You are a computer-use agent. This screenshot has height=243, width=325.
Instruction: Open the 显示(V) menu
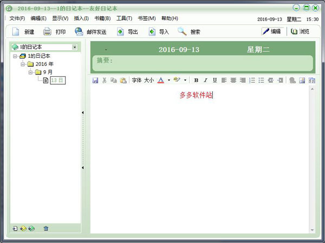click(60, 18)
